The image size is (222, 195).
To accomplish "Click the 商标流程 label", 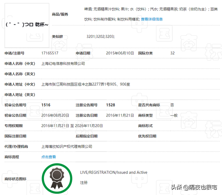I will [x=12, y=157].
